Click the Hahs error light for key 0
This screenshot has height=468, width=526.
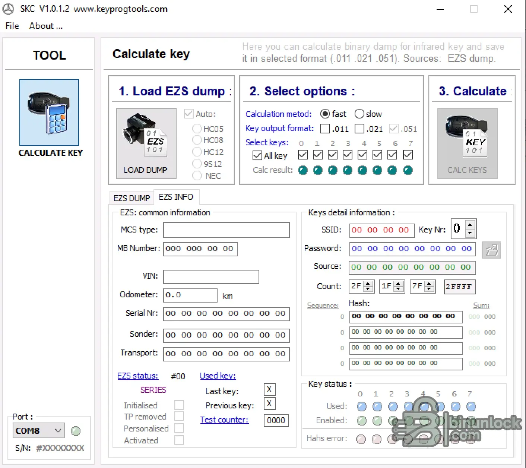click(x=361, y=439)
